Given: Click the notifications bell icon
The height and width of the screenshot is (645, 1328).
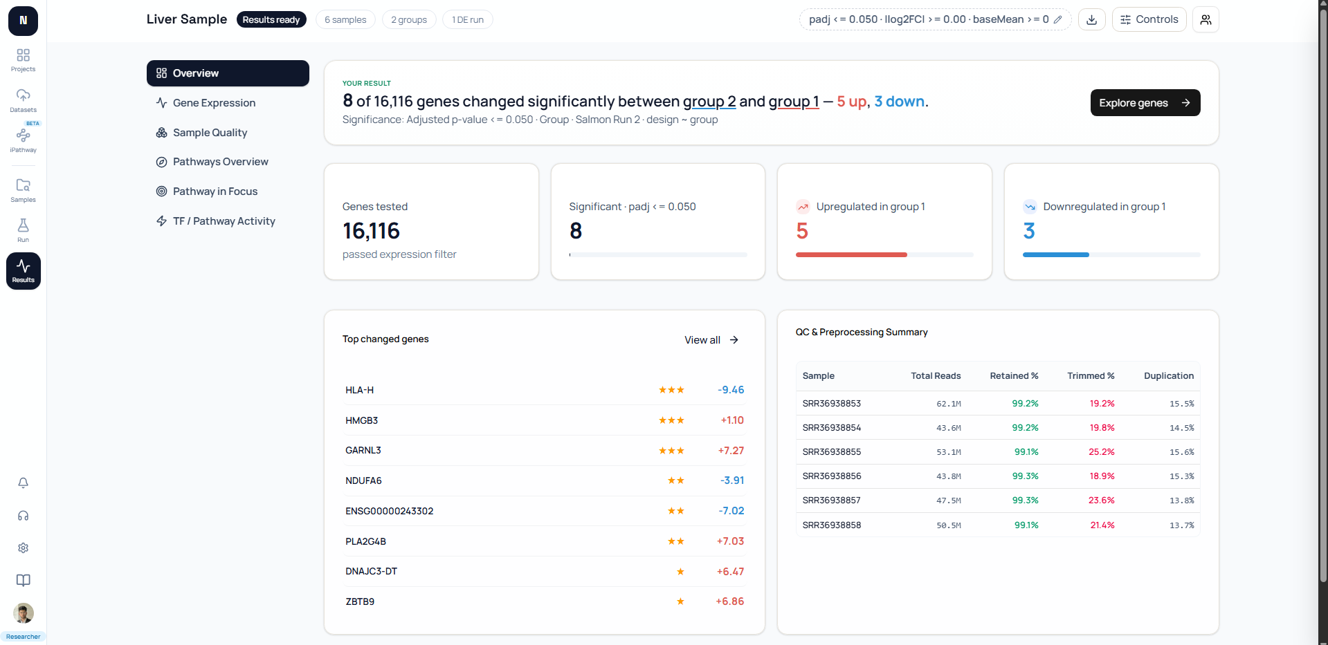Looking at the screenshot, I should (23, 483).
